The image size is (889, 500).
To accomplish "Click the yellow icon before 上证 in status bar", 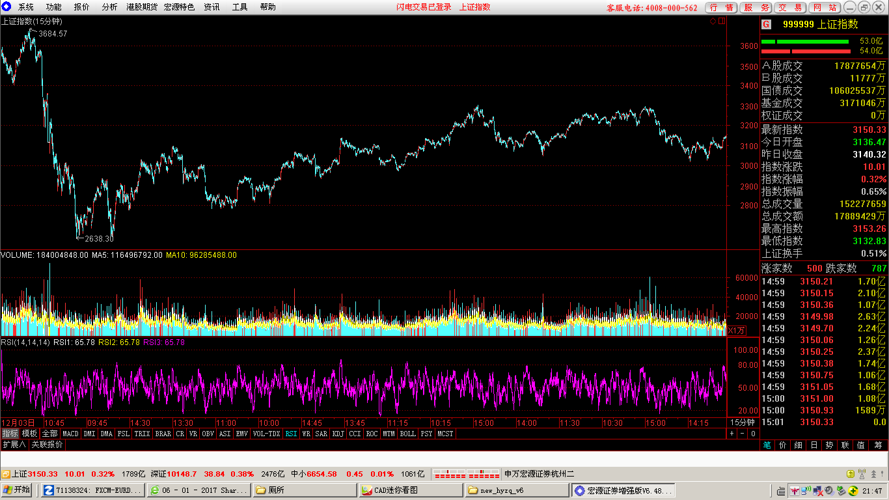I will [x=5, y=474].
